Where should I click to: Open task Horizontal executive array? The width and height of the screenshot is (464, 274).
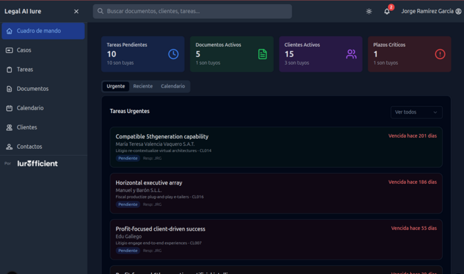point(276,193)
